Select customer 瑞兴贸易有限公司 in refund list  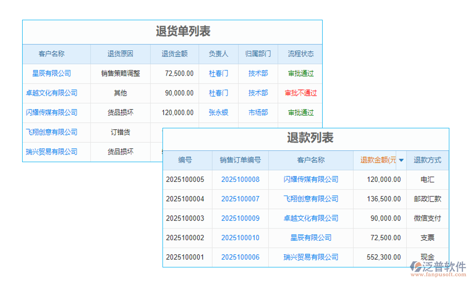point(310,257)
